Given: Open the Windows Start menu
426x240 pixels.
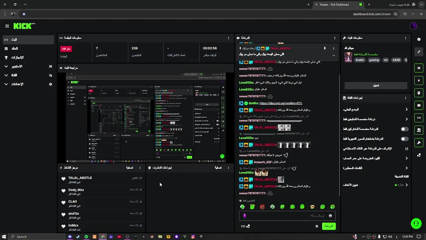Looking at the screenshot, I should click(x=4, y=237).
